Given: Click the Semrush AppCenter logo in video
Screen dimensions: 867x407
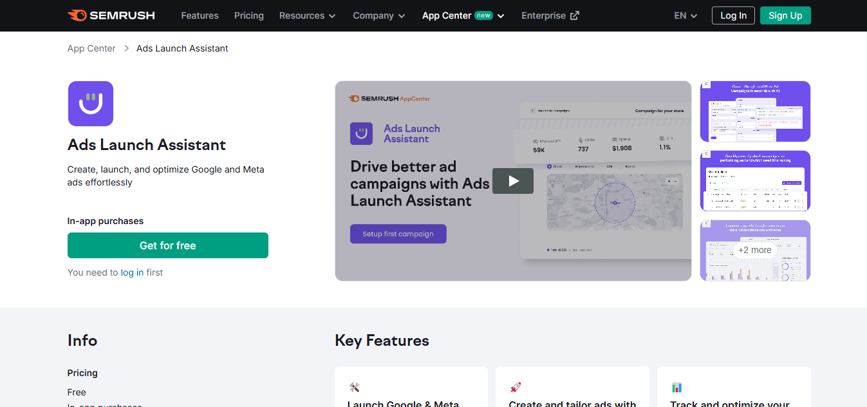Looking at the screenshot, I should click(389, 99).
